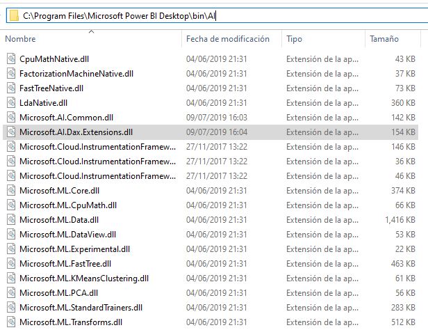Click the 1,416 KB size value
428x330 pixels.
(x=400, y=220)
